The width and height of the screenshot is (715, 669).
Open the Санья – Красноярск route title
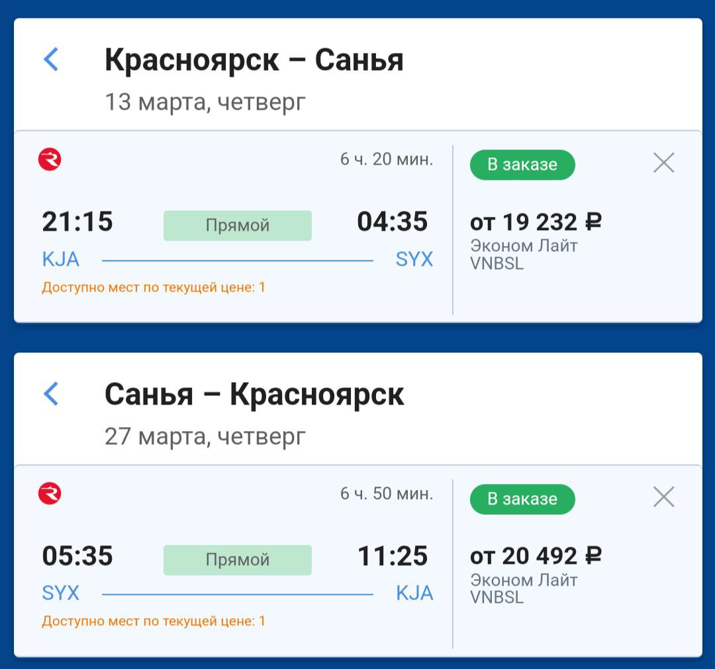(x=254, y=395)
